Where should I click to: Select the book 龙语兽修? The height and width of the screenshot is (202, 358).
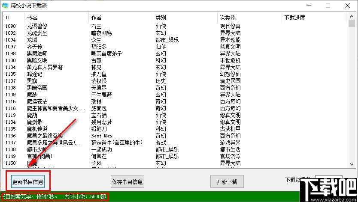[37, 26]
